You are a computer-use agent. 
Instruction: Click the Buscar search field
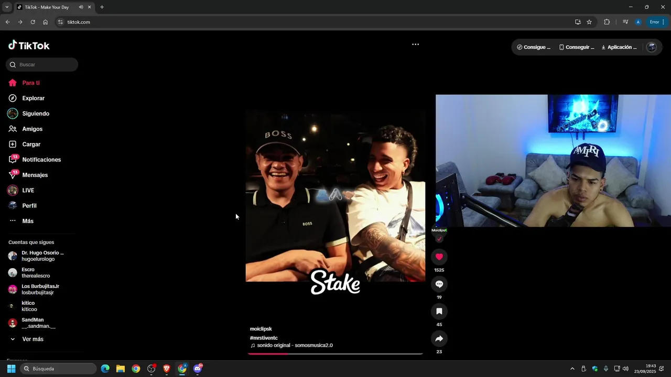(x=42, y=64)
